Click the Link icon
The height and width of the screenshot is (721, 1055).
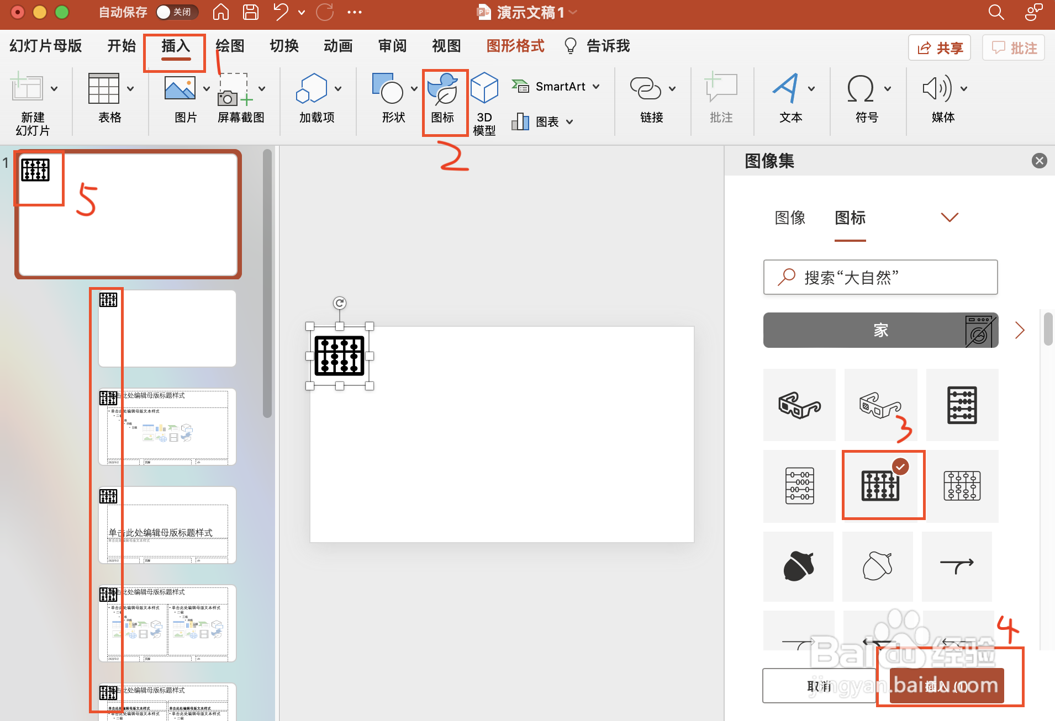tap(646, 88)
